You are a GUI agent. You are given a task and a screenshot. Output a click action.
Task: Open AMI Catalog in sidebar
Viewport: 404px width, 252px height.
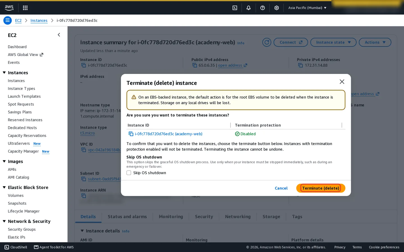click(19, 177)
